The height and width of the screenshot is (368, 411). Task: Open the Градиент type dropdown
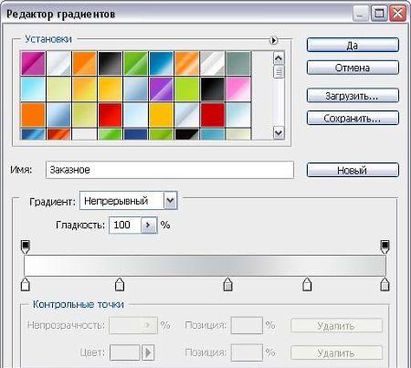pos(170,201)
